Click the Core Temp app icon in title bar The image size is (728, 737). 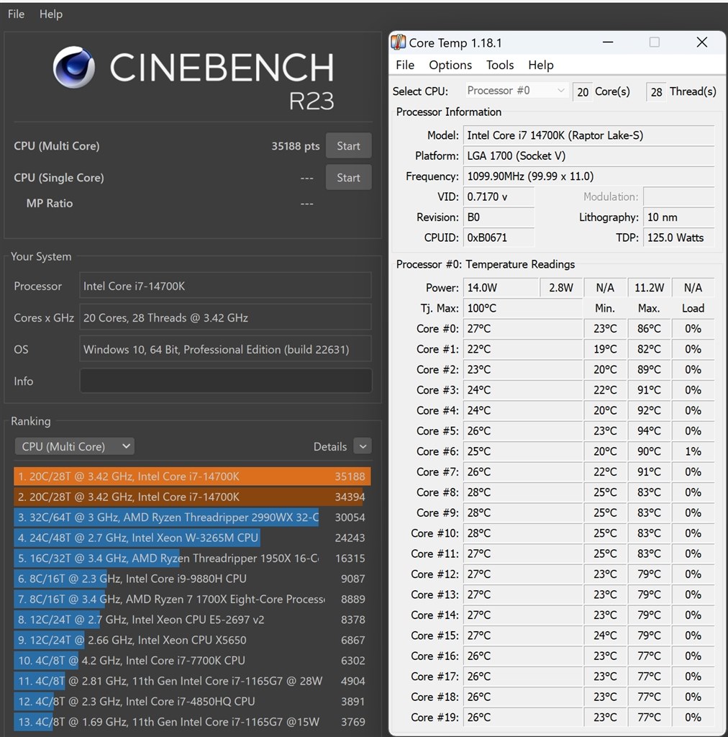pyautogui.click(x=399, y=42)
